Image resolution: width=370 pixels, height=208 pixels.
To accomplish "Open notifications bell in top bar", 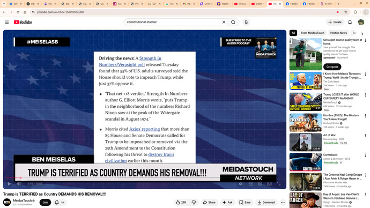I will coord(350,22).
